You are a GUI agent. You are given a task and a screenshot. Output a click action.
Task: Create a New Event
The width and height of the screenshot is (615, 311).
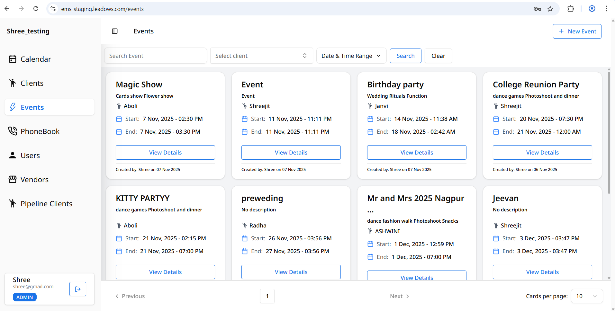(x=577, y=31)
